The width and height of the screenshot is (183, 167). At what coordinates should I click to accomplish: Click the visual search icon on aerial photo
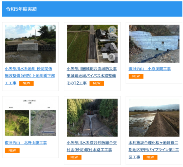coord(112,30)
